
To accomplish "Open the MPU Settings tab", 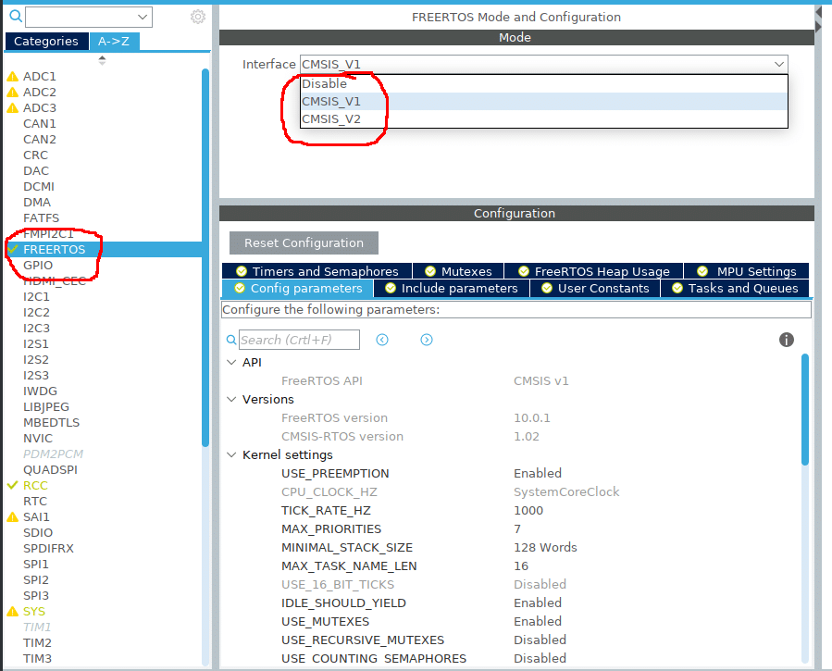I will coord(747,271).
